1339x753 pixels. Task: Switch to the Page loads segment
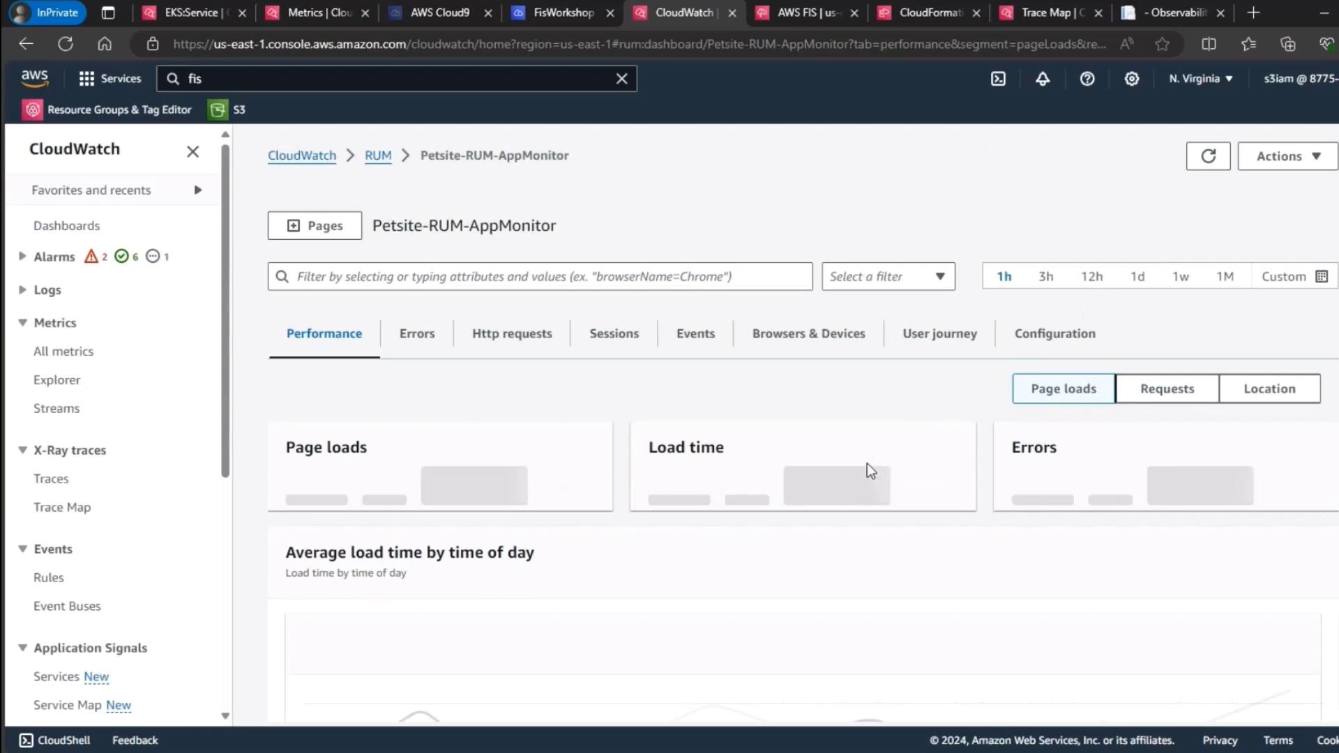pos(1064,388)
